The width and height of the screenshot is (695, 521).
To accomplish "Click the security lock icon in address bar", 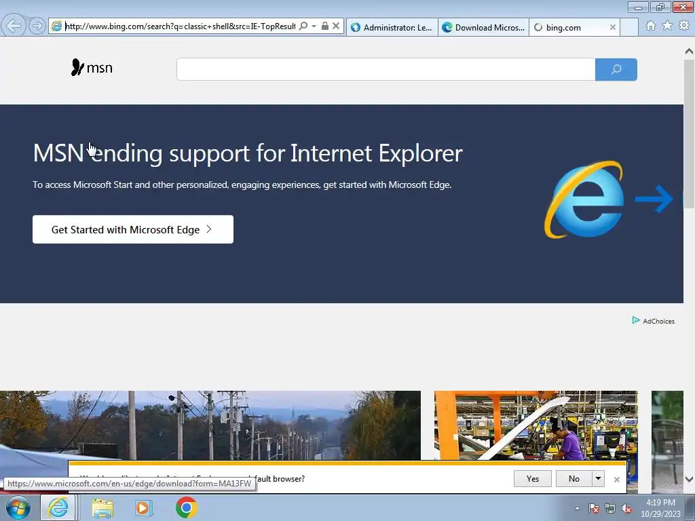I will tap(325, 26).
